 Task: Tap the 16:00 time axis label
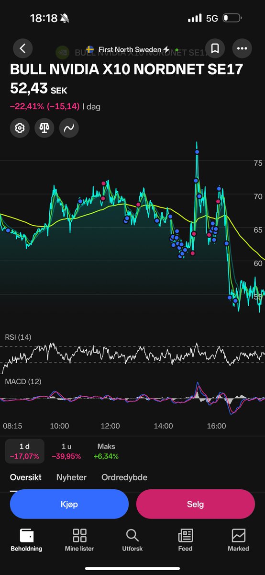coord(216,425)
